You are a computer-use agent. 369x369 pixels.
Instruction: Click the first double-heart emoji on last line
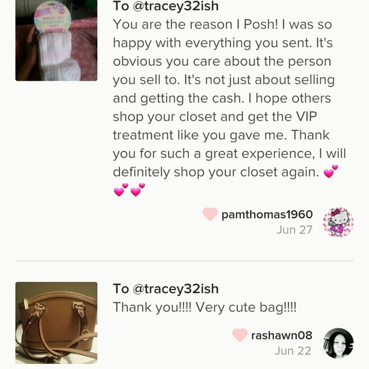[x=121, y=190]
